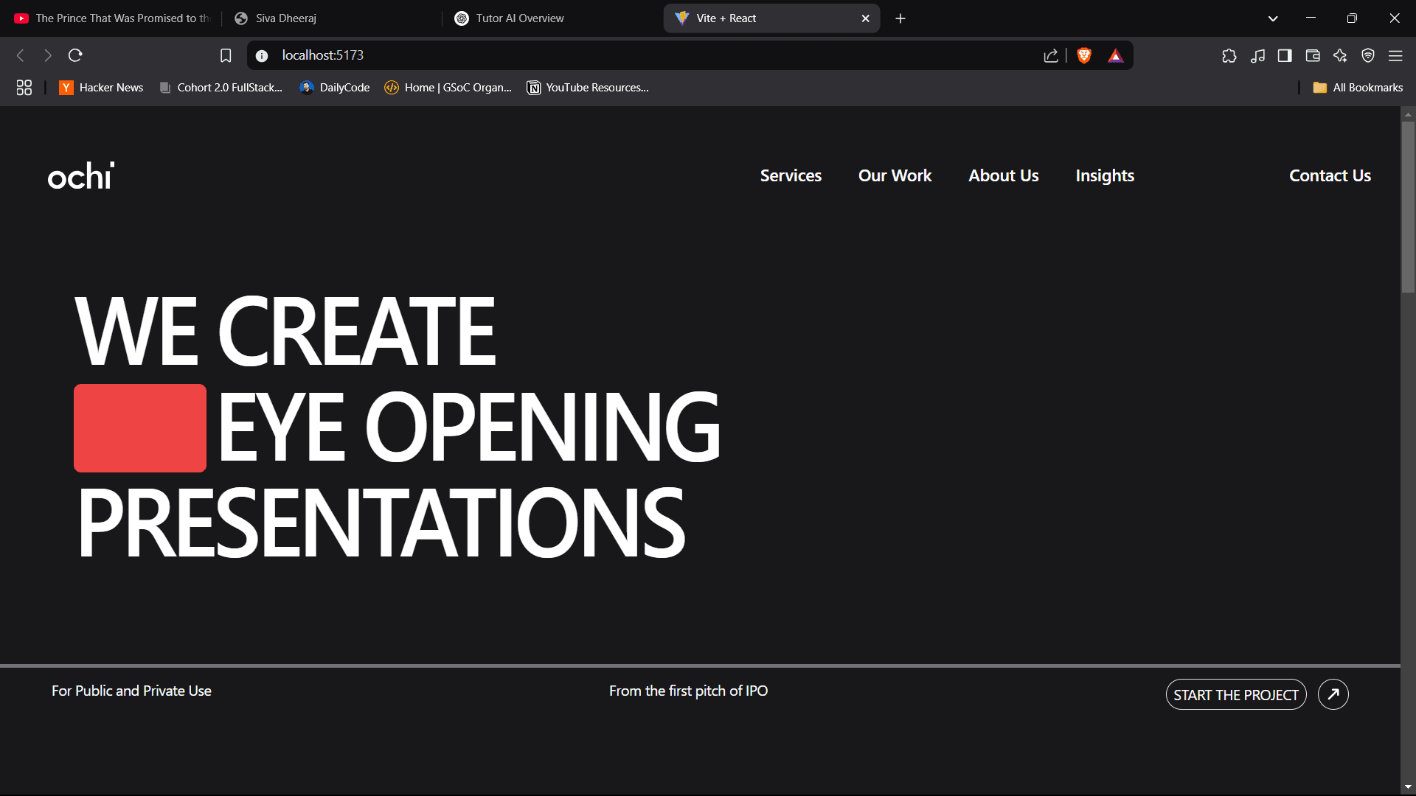The height and width of the screenshot is (796, 1416).
Task: Reload the current page
Action: 75,55
